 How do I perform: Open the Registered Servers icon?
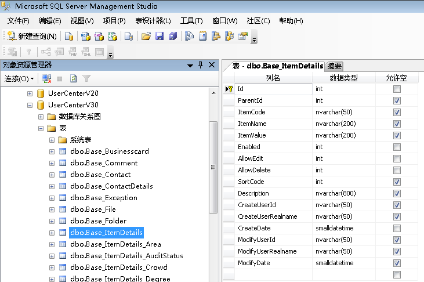pos(189,36)
